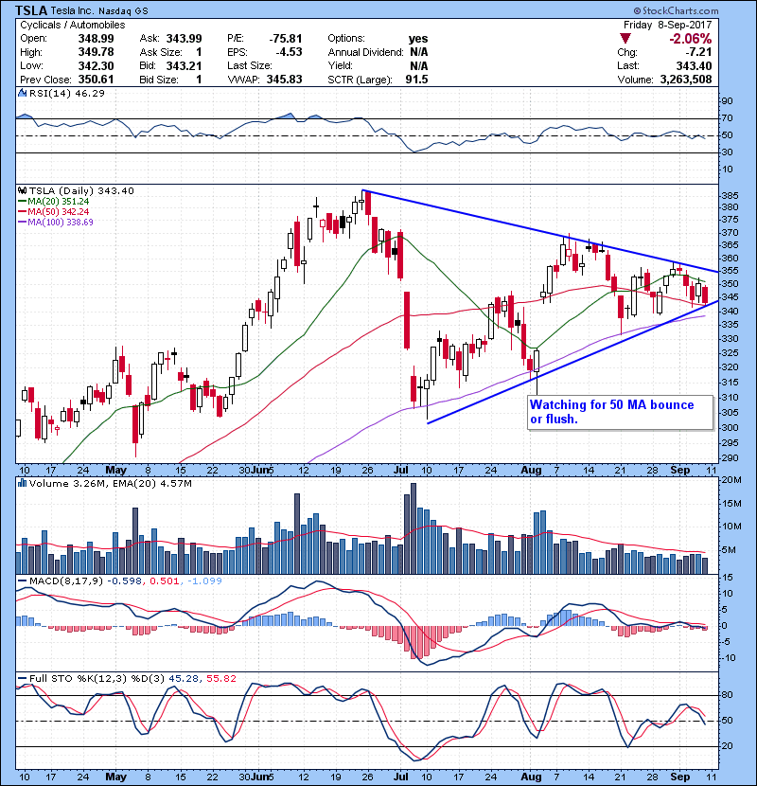Click the date Friday 8-Sep-2017
Viewport: 757px width, 786px height.
tap(667, 25)
